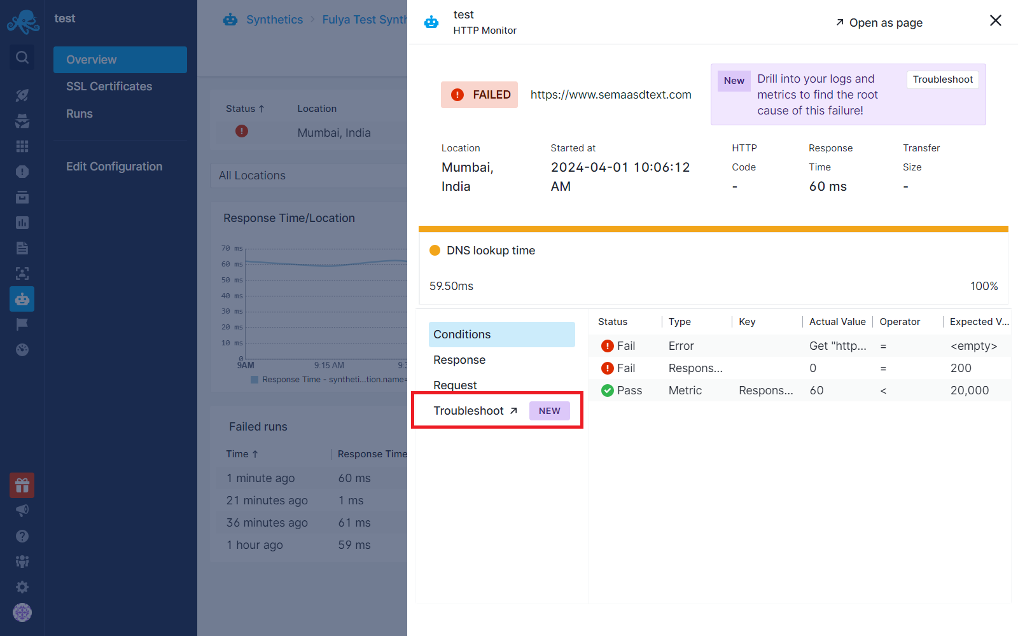Open the document logs icon in sidebar
1018x636 pixels.
[x=22, y=248]
